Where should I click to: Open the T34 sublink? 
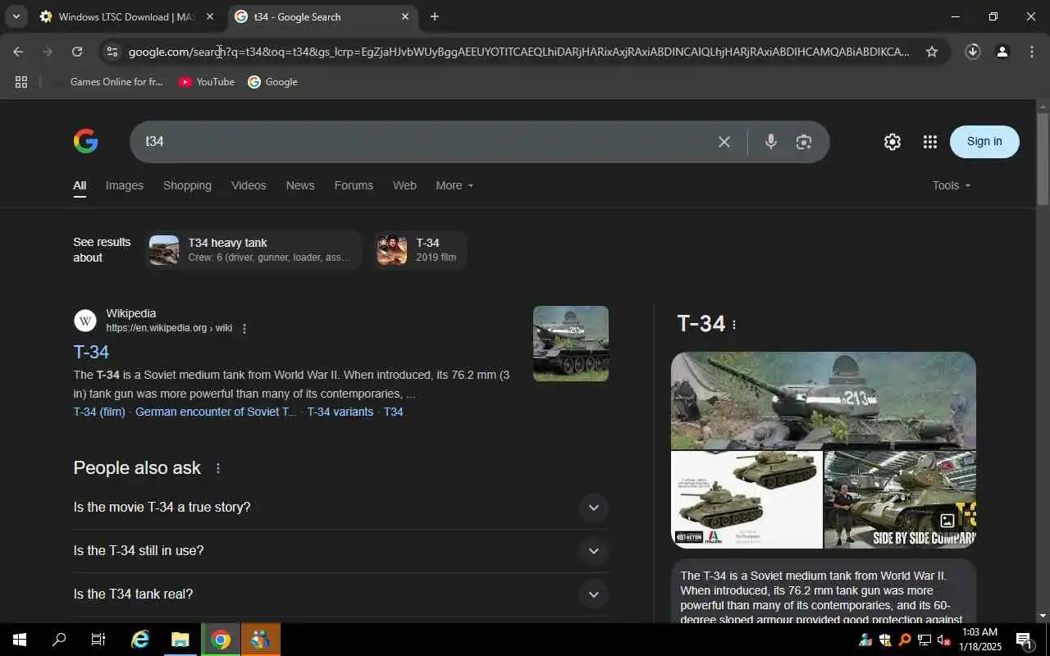point(394,412)
